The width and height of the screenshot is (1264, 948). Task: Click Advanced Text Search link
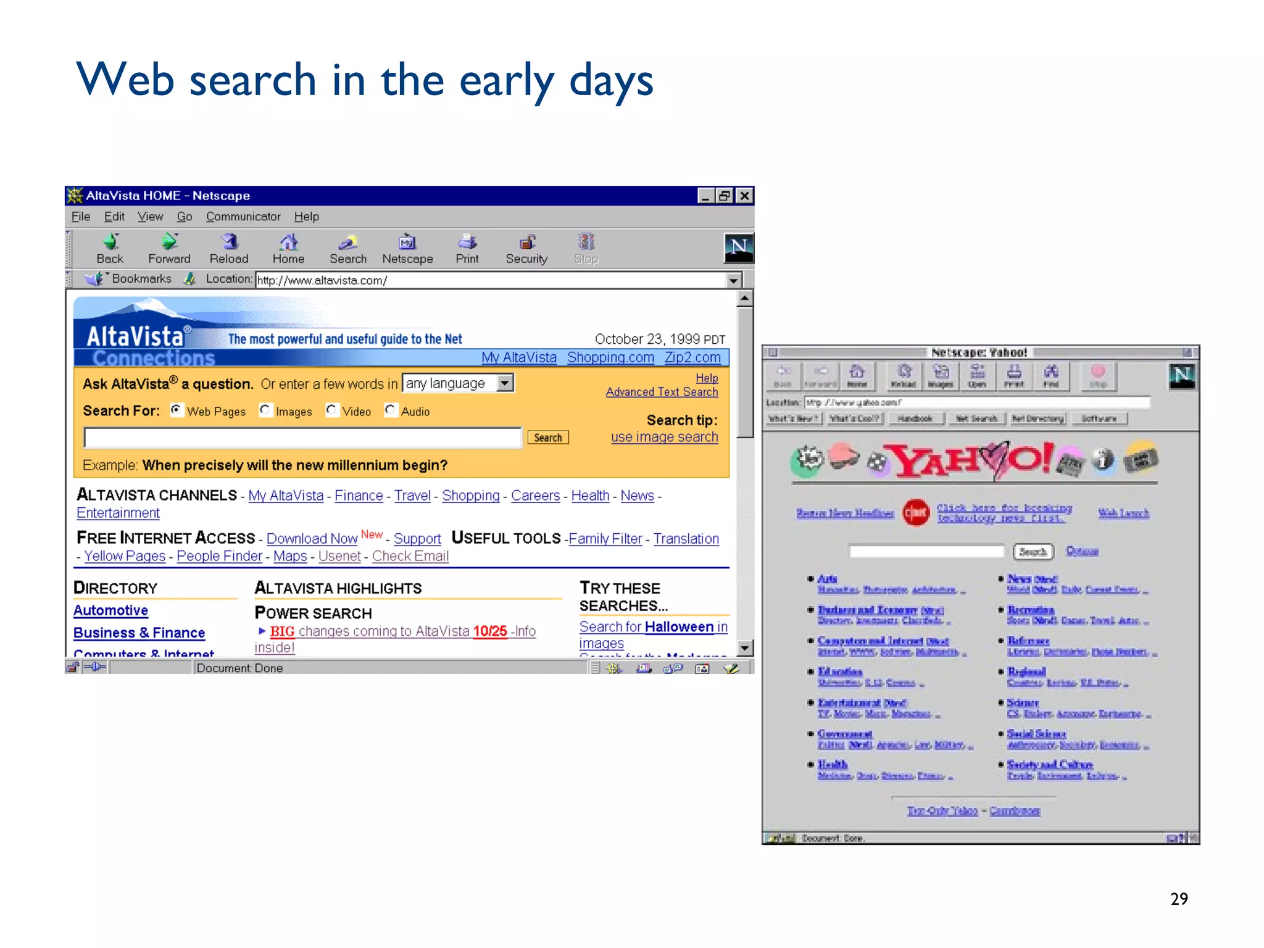[662, 392]
